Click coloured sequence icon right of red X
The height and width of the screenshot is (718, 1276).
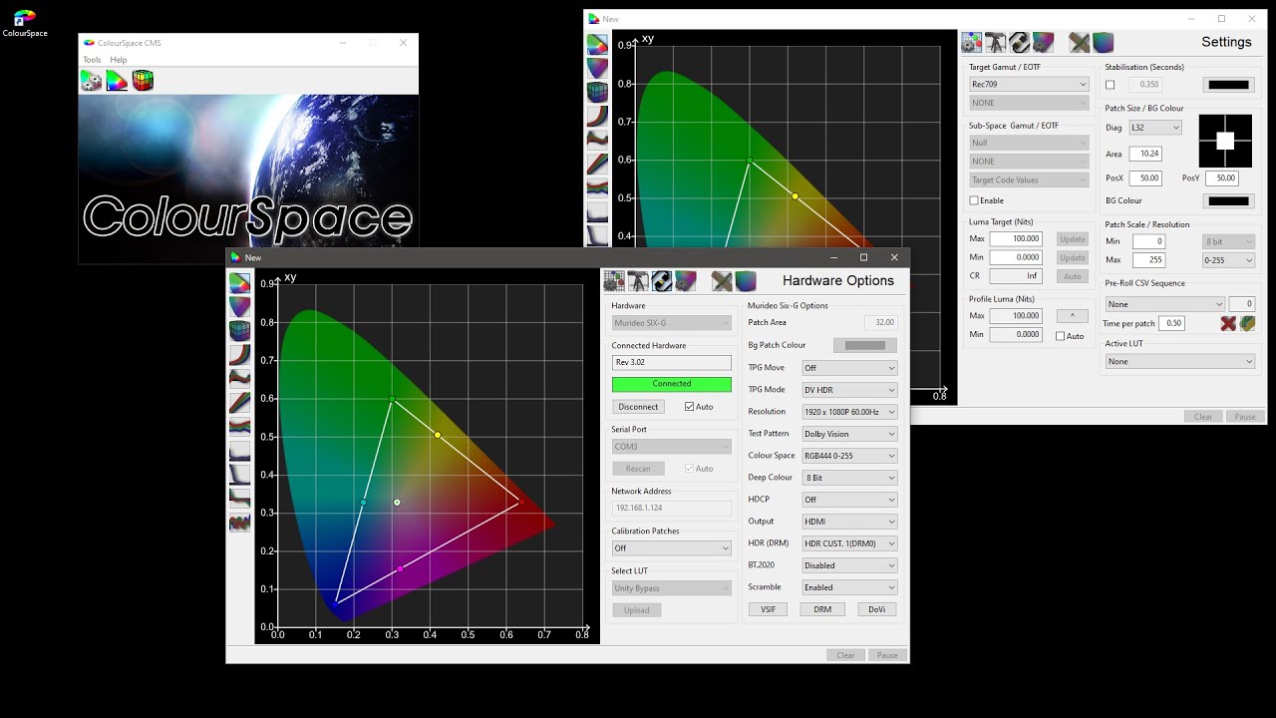pyautogui.click(x=1247, y=323)
